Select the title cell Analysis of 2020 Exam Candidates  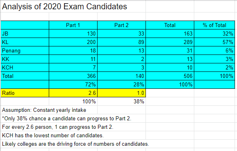coord(64,6)
